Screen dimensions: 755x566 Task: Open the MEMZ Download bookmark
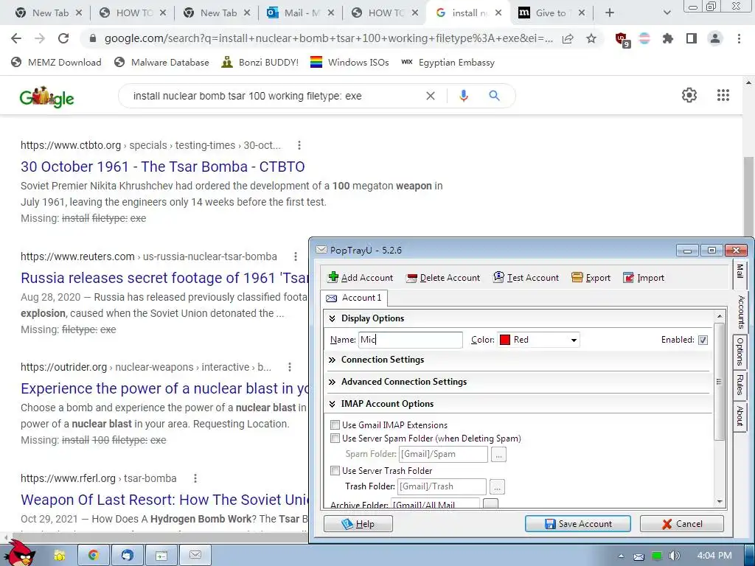pyautogui.click(x=57, y=63)
